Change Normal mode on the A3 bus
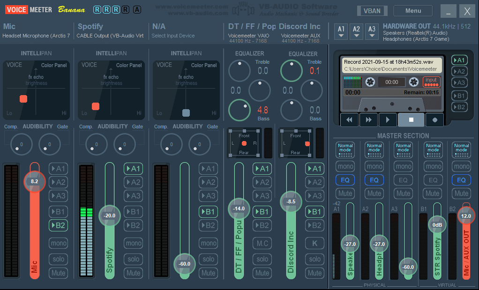The height and width of the screenshot is (290, 479). point(404,149)
